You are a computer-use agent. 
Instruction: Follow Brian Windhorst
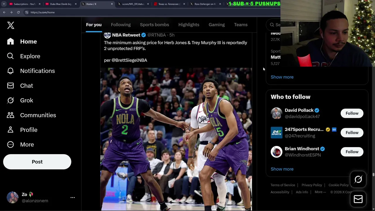(352, 152)
